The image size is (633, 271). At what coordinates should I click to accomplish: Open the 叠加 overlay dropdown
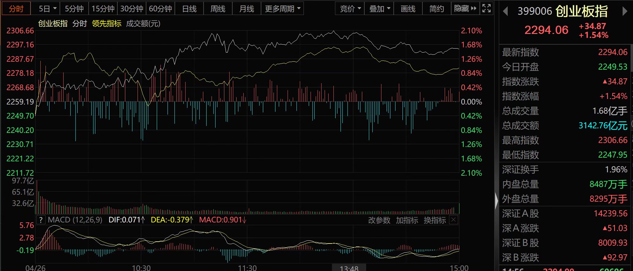tap(379, 9)
